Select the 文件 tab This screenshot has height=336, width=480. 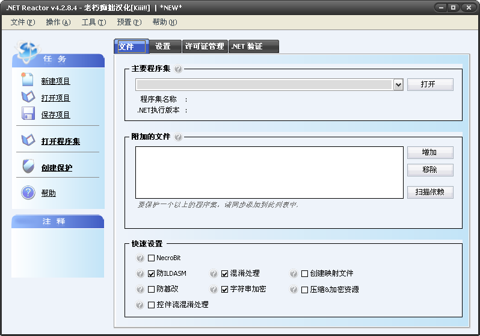coord(132,46)
